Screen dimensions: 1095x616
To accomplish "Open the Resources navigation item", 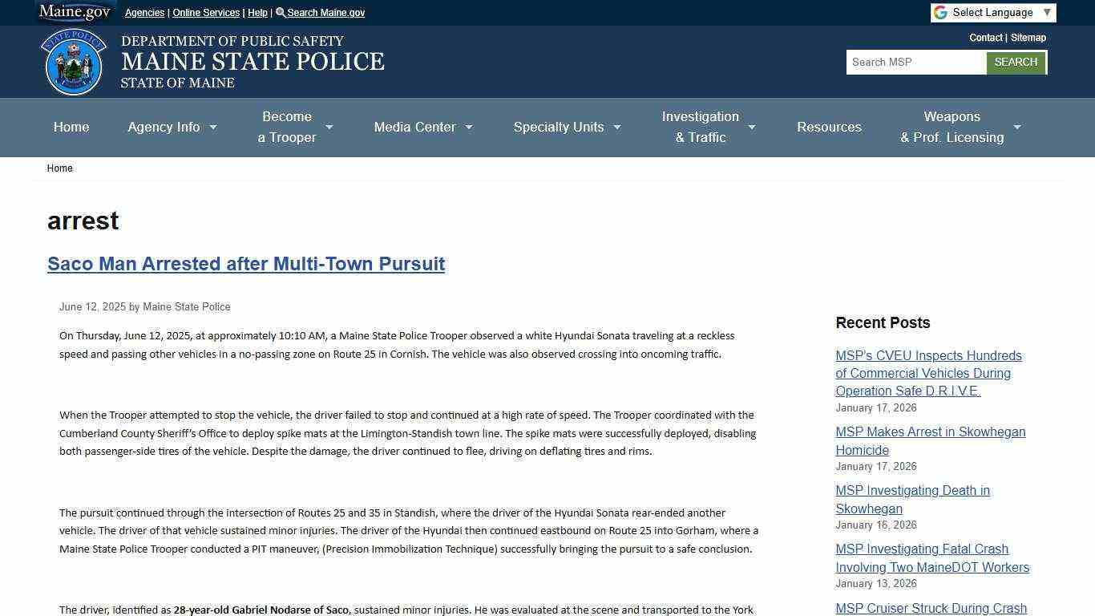I will click(829, 127).
